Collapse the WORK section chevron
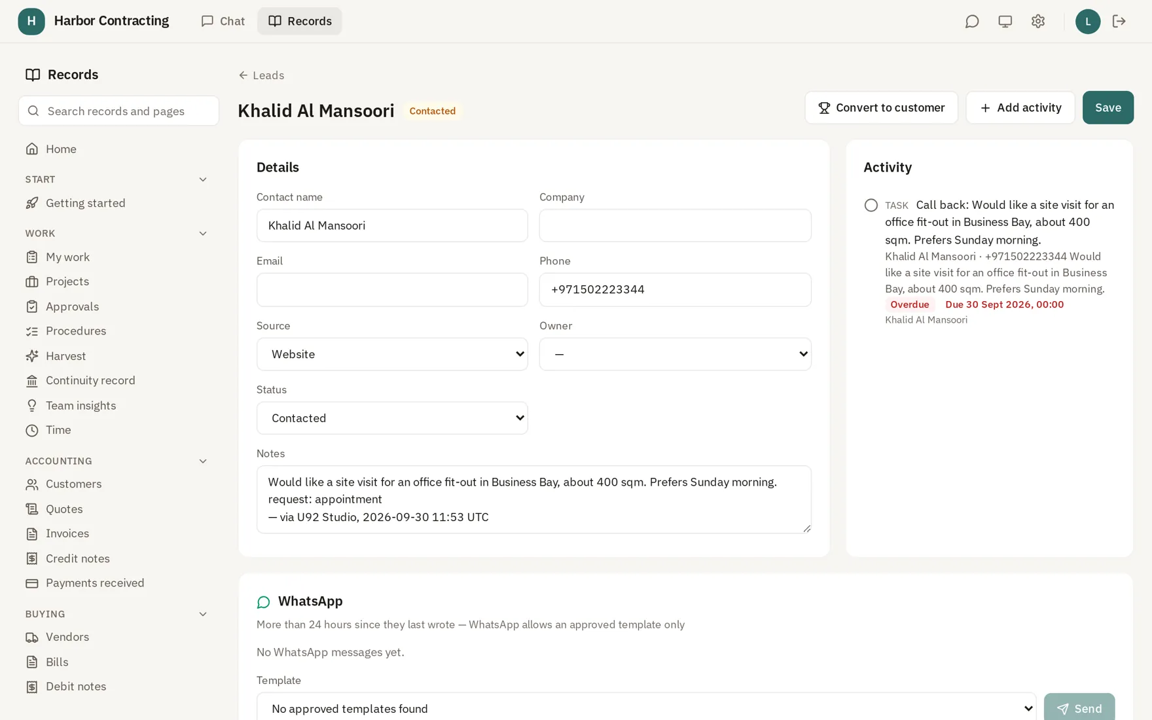This screenshot has width=1152, height=720. click(x=203, y=234)
